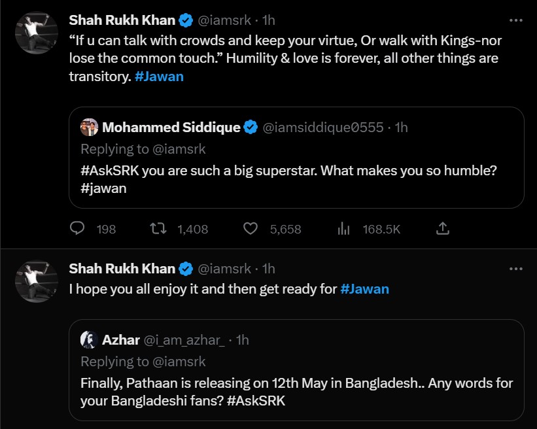Open quoted tweet about Pathaan in Bangladesh

(x=296, y=391)
